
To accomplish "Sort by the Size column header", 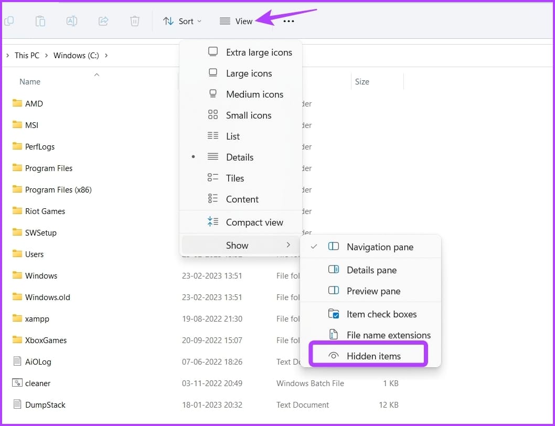I will (362, 81).
